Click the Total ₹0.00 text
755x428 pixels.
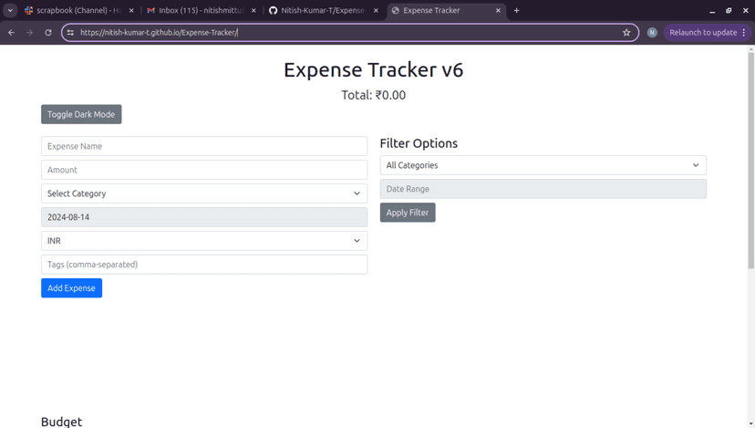pyautogui.click(x=374, y=95)
